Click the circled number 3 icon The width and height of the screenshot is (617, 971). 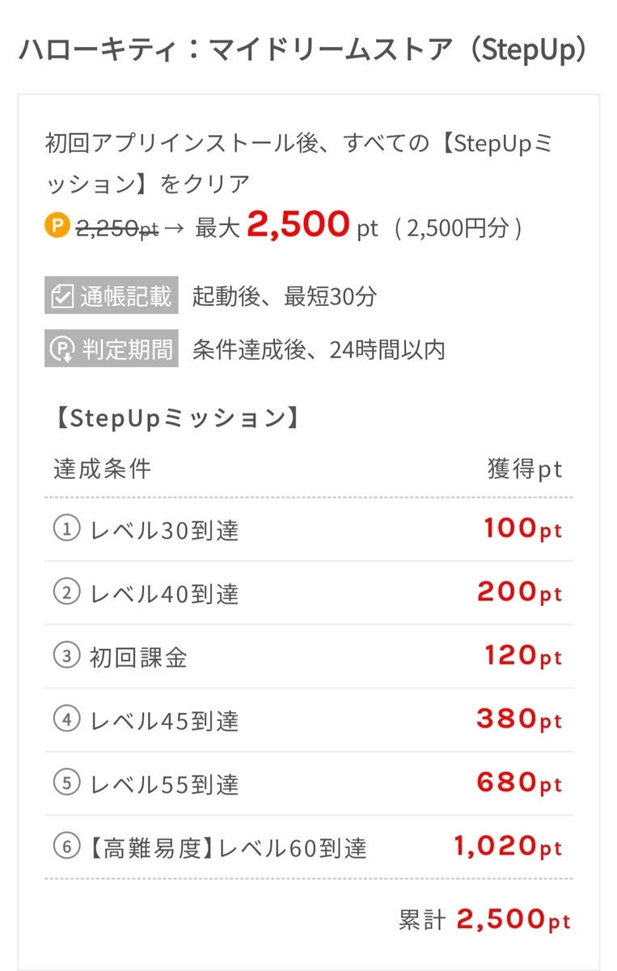click(x=66, y=656)
